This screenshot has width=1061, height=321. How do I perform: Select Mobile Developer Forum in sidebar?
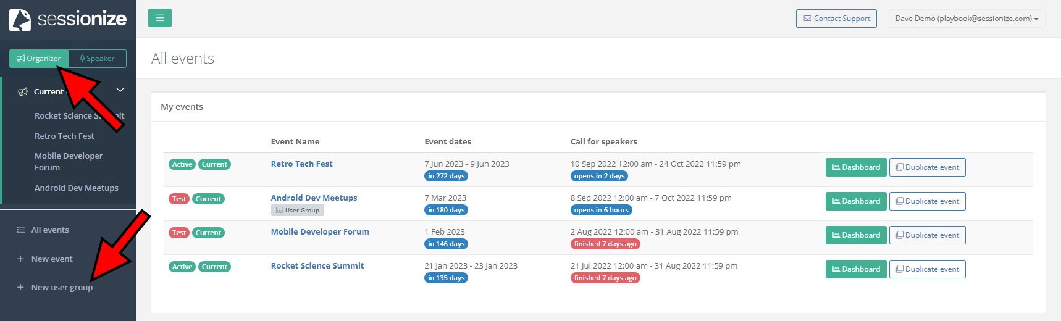click(x=69, y=162)
